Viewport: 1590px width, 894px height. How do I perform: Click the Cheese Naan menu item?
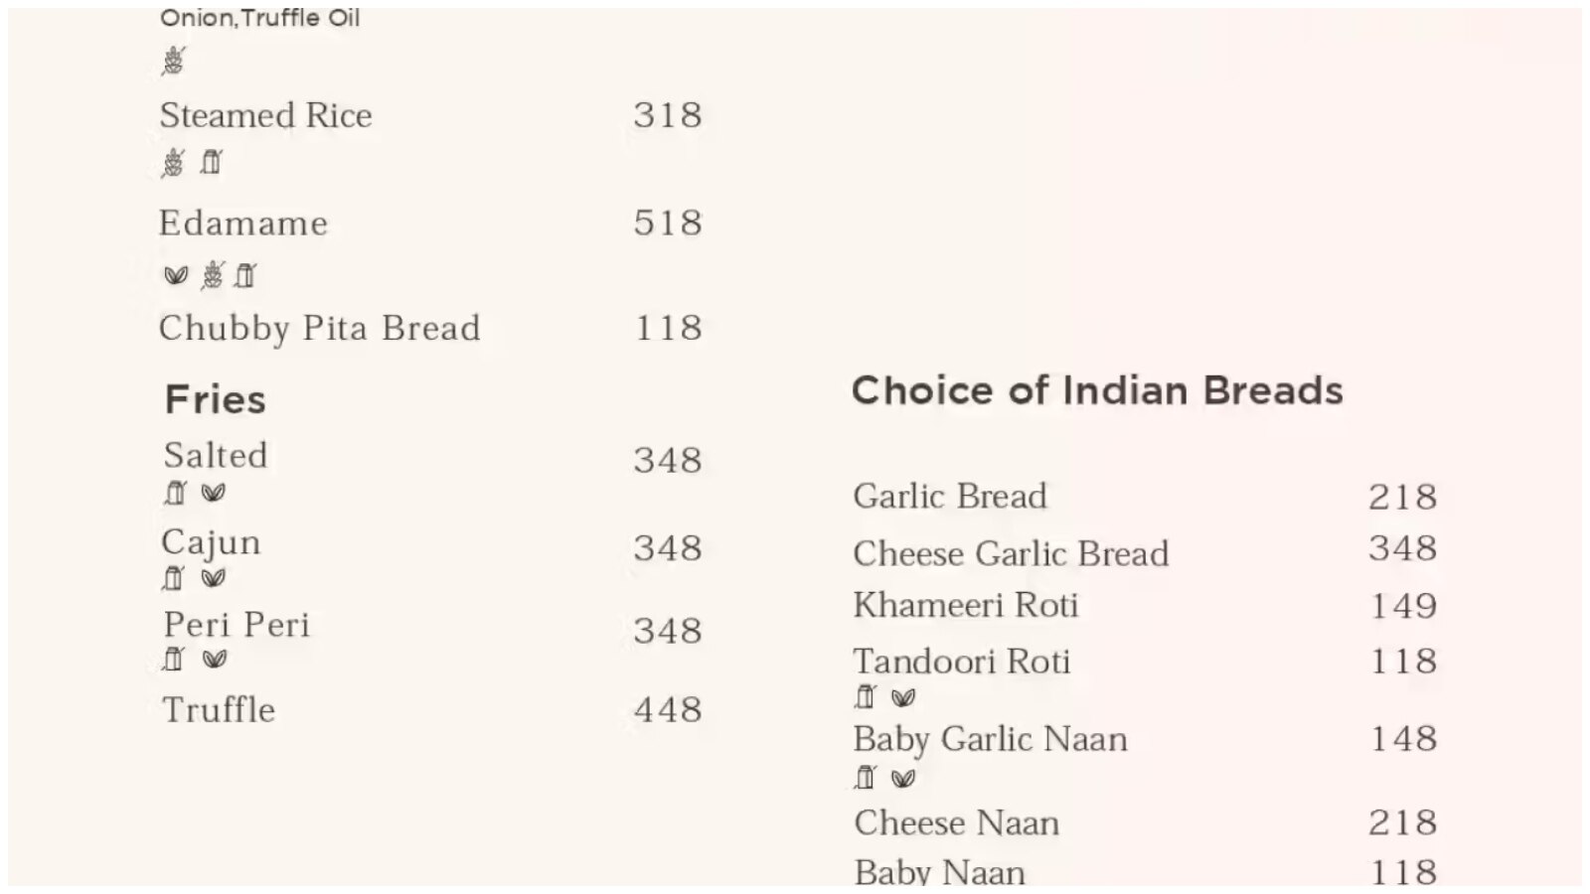956,822
